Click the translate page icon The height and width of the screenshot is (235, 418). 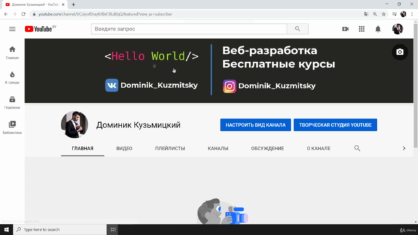click(x=366, y=14)
